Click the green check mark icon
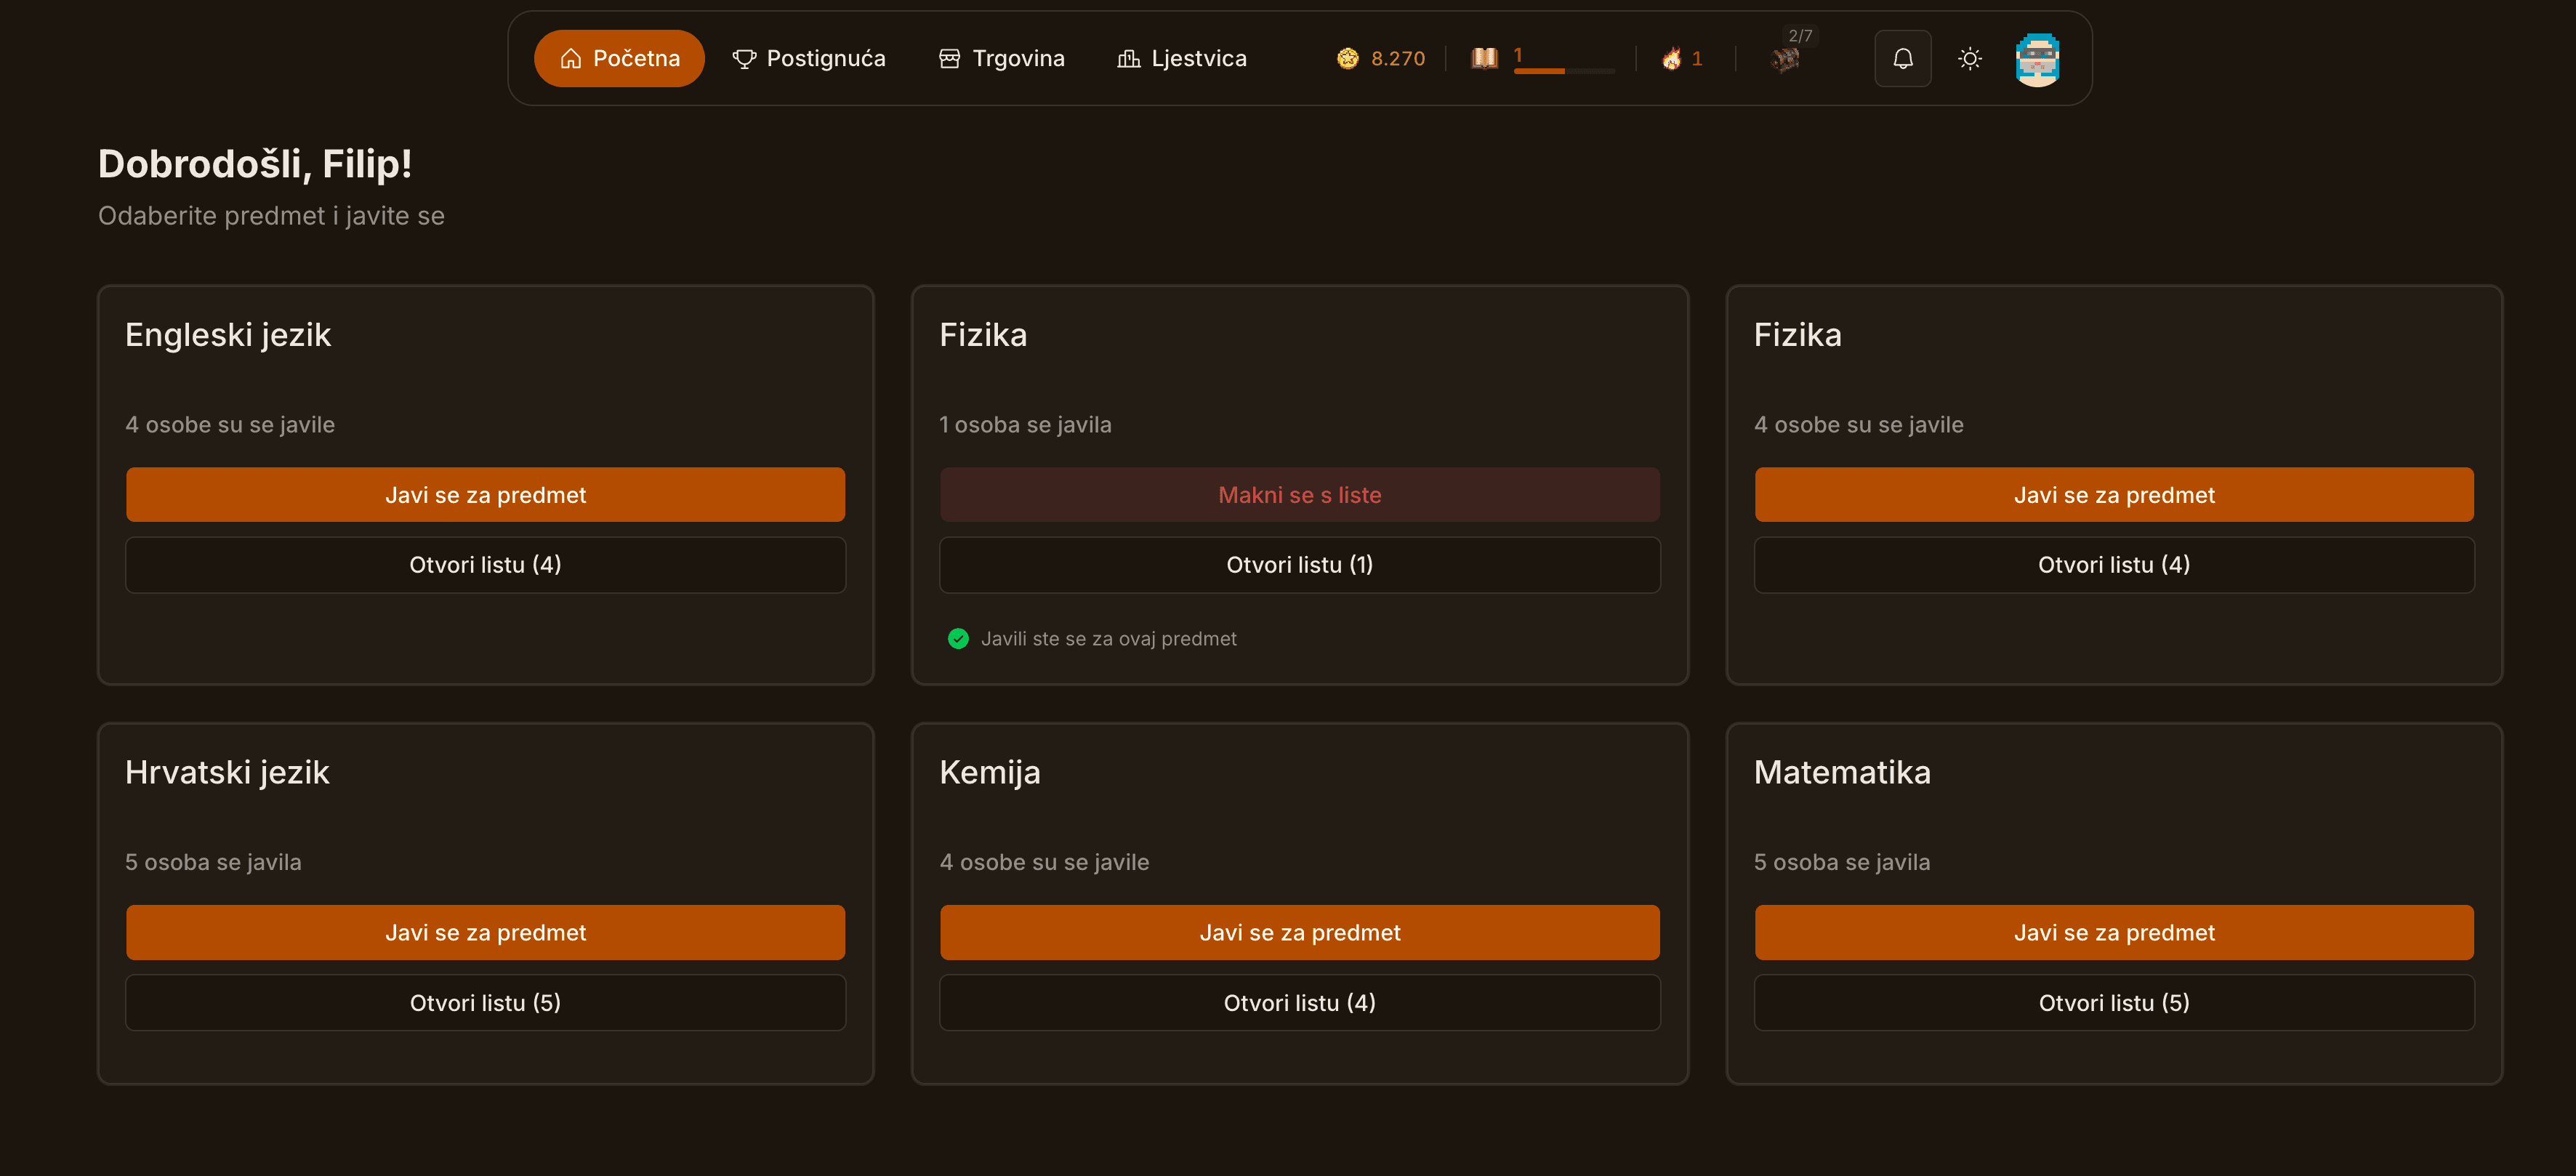Image resolution: width=2576 pixels, height=1176 pixels. (958, 638)
